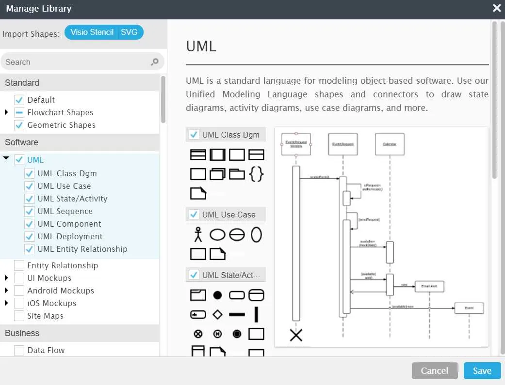Screen dimensions: 505x385
Task: Expand the UI Mockups tree node
Action: pos(6,278)
